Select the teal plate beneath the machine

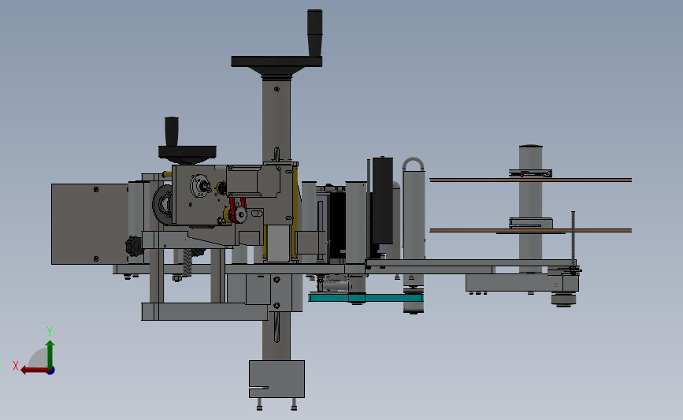point(365,298)
